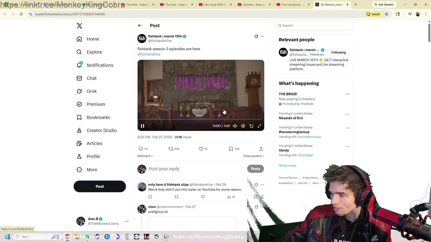Image resolution: width=431 pixels, height=242 pixels.
Task: Click Show more under What's happening
Action: coord(287,165)
